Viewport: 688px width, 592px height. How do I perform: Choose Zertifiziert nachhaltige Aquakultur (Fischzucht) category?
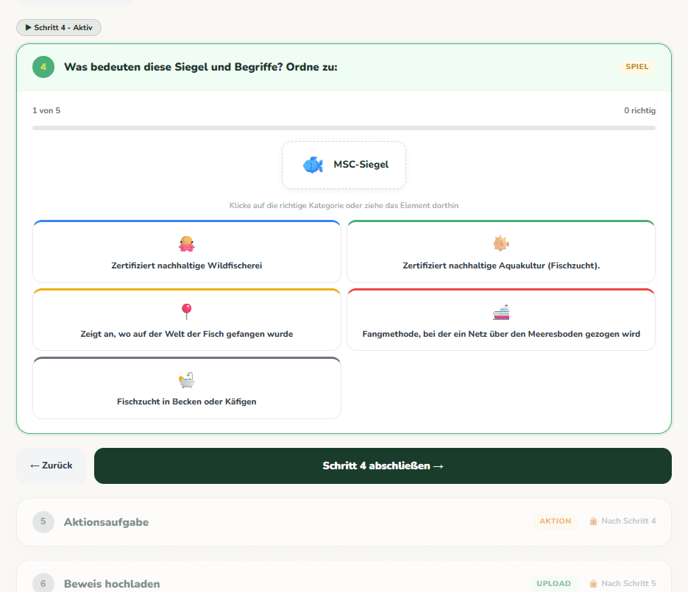[x=501, y=252]
